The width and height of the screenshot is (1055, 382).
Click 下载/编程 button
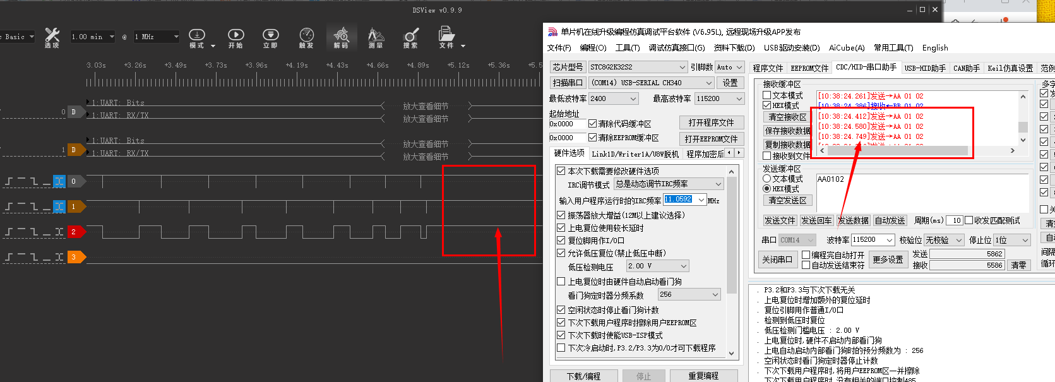coord(583,376)
